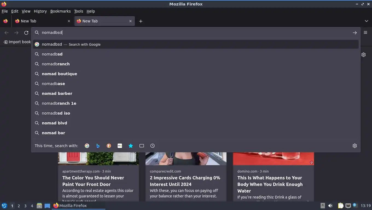
Task: Go forward one page
Action: pos(16,33)
